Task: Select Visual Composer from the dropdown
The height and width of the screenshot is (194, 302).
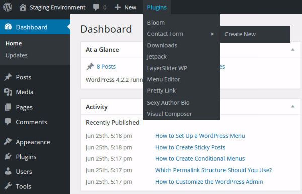Action: point(170,114)
